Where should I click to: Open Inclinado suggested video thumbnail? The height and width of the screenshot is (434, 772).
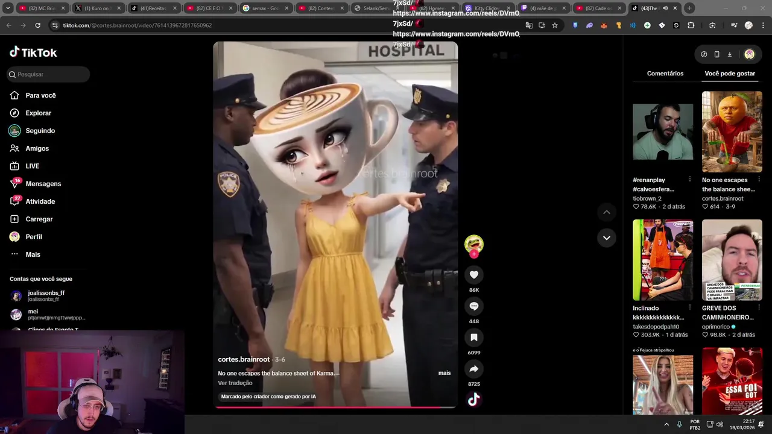663,260
